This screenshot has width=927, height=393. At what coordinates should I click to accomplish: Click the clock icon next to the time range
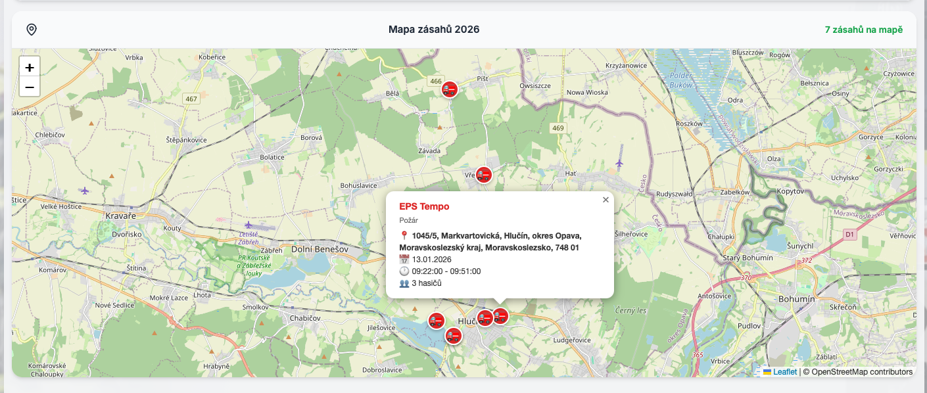point(404,271)
